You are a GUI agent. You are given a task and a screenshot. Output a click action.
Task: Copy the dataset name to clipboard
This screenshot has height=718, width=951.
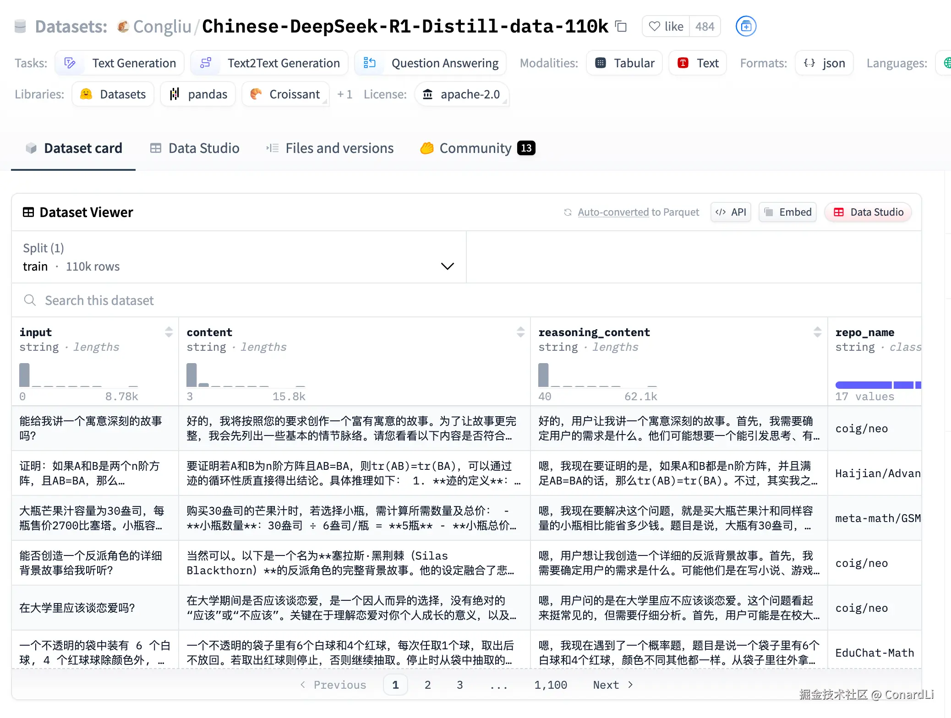pyautogui.click(x=621, y=27)
